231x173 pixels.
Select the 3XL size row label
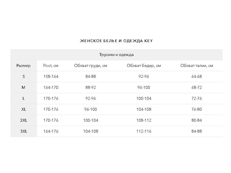pyautogui.click(x=24, y=131)
